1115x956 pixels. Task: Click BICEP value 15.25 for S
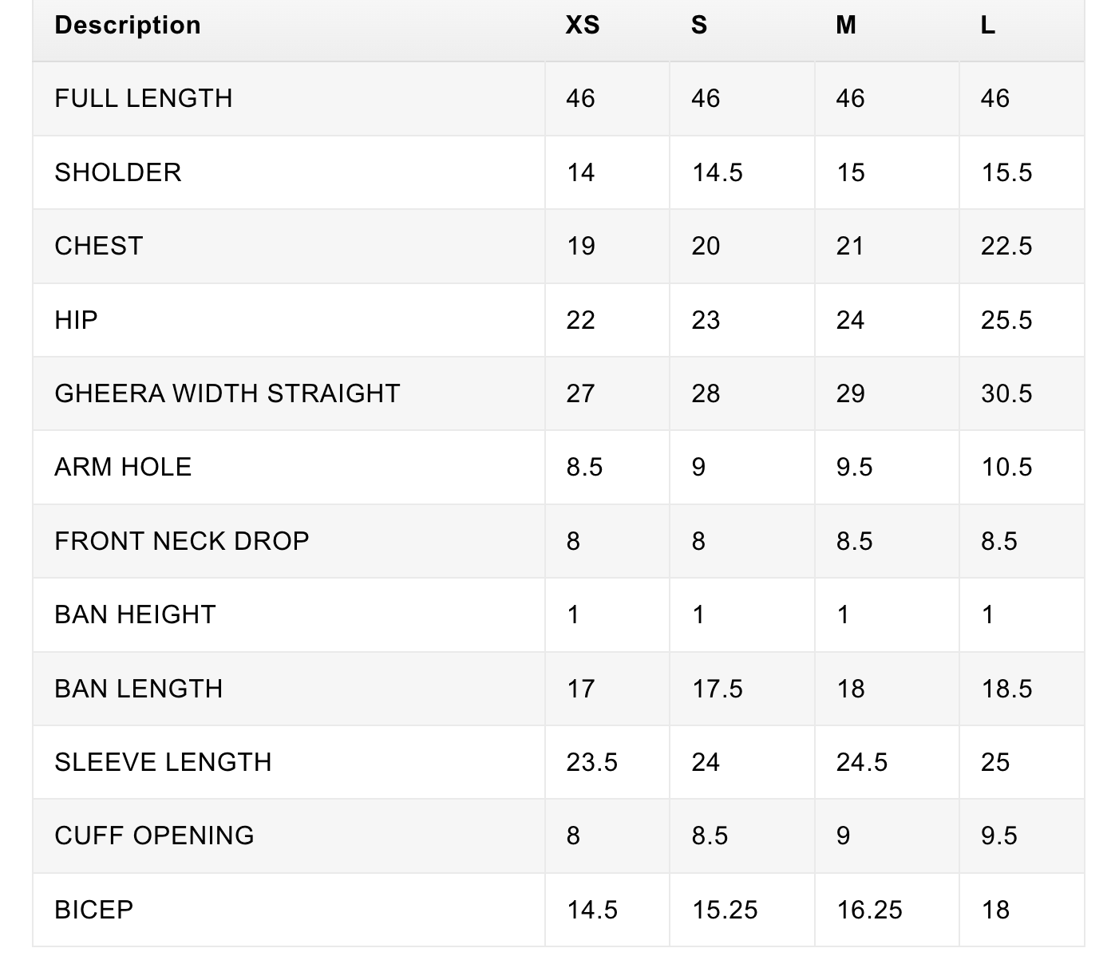coord(725,910)
